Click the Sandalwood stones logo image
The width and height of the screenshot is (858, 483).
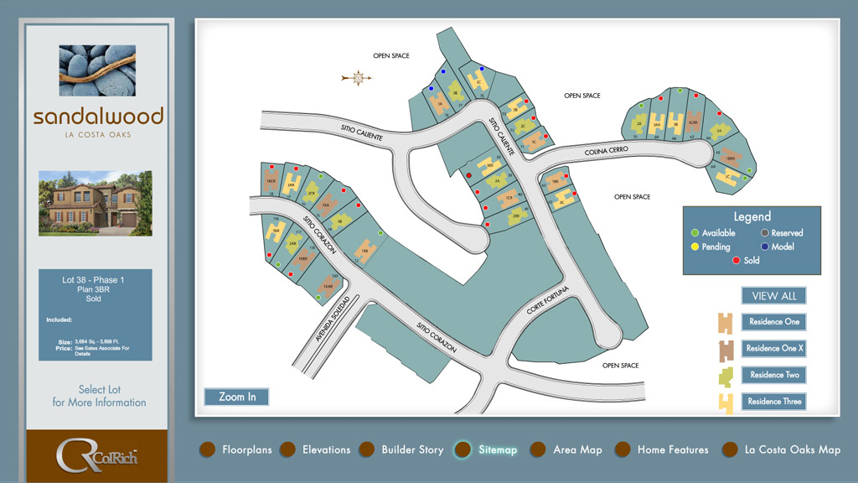(97, 70)
